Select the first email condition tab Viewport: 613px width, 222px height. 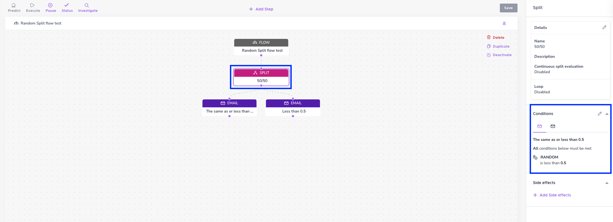click(540, 126)
